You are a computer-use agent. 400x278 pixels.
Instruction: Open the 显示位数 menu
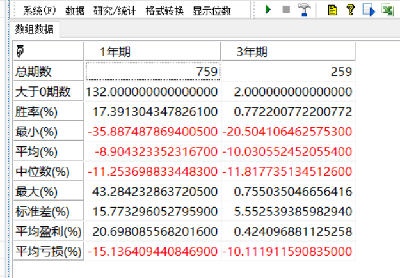pyautogui.click(x=212, y=11)
